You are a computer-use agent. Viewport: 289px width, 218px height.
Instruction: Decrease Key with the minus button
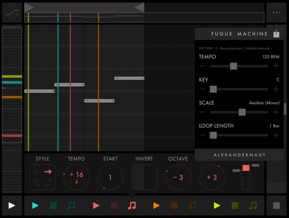coord(202,89)
